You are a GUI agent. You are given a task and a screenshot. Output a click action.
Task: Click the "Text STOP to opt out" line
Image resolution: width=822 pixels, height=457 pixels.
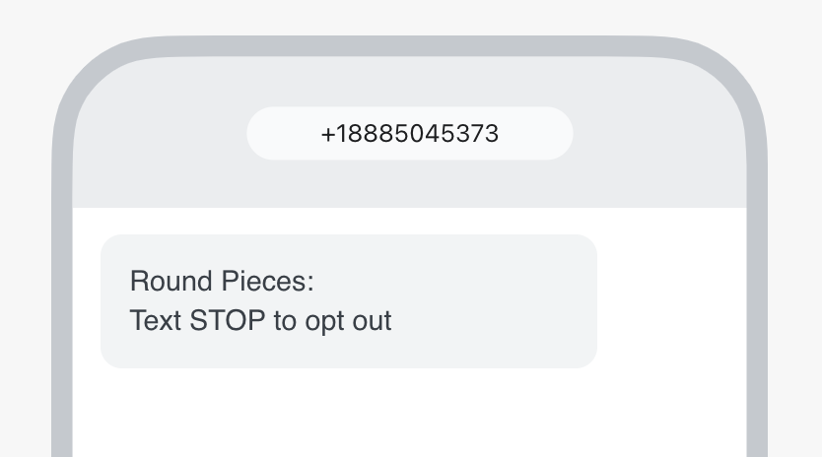coord(260,321)
